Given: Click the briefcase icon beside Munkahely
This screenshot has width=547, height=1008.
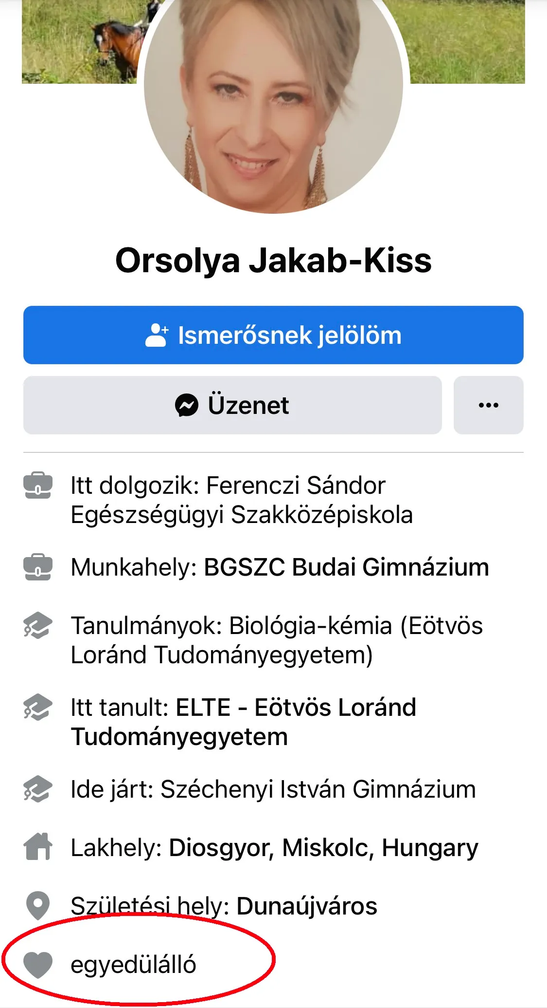Looking at the screenshot, I should [37, 567].
